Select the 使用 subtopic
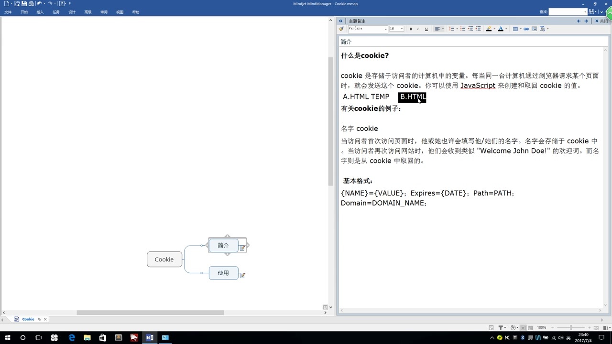612x344 pixels. click(x=223, y=273)
